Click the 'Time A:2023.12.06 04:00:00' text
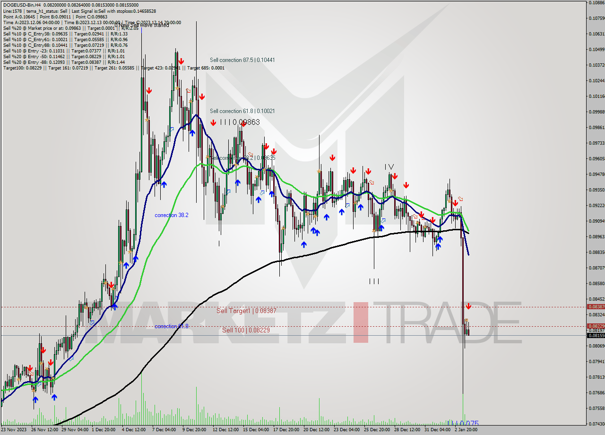Screen dimensions: 605x435 (31, 22)
